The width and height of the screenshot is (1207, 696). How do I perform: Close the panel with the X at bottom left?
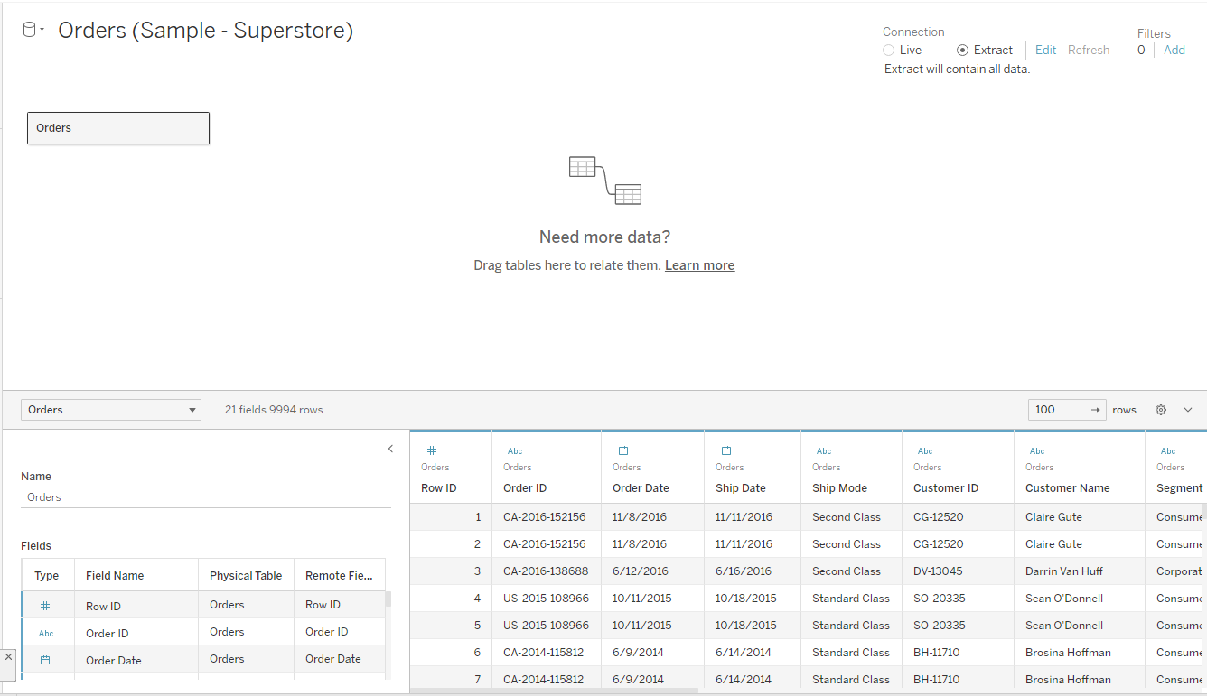click(8, 656)
